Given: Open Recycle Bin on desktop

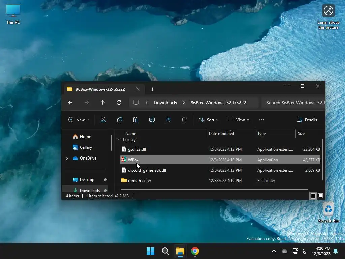Looking at the screenshot, I should coord(328,212).
